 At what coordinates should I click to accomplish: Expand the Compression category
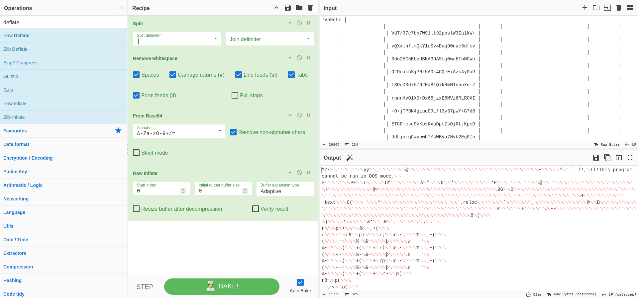pyautogui.click(x=18, y=267)
